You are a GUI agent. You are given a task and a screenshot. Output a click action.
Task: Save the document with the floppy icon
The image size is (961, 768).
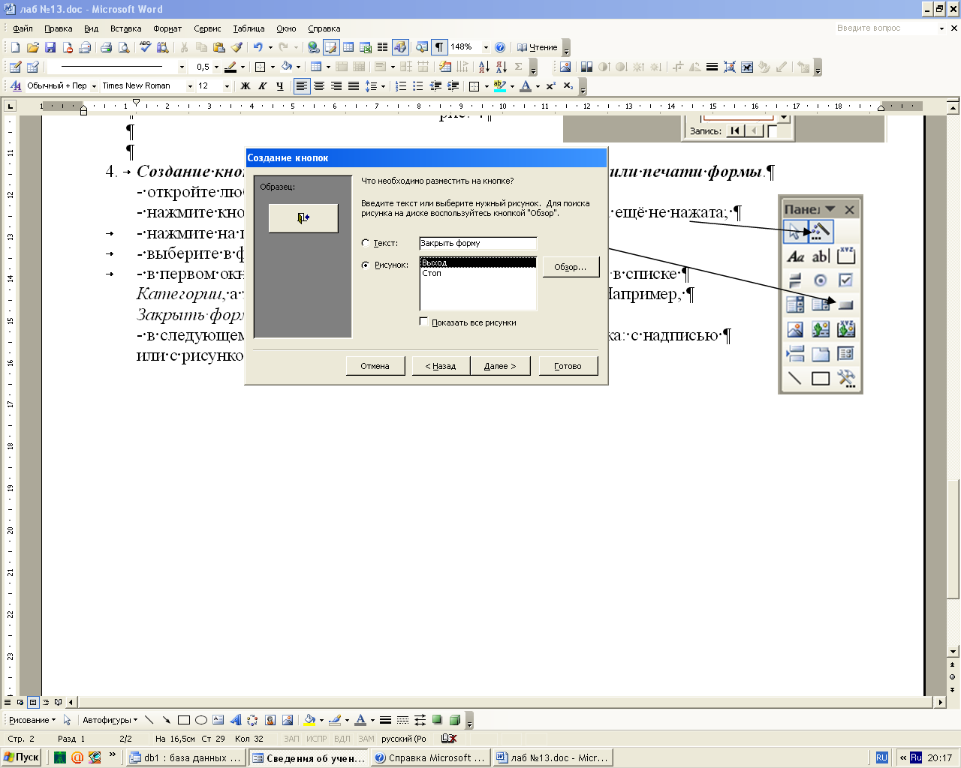50,47
